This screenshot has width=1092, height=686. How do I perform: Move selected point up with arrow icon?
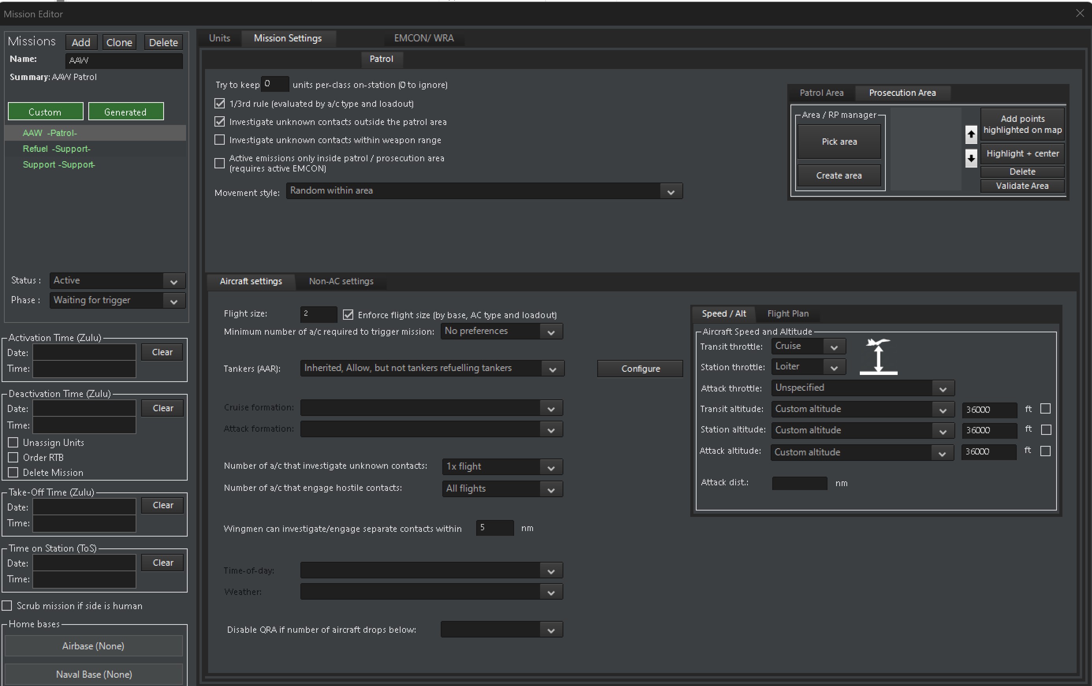tap(971, 134)
